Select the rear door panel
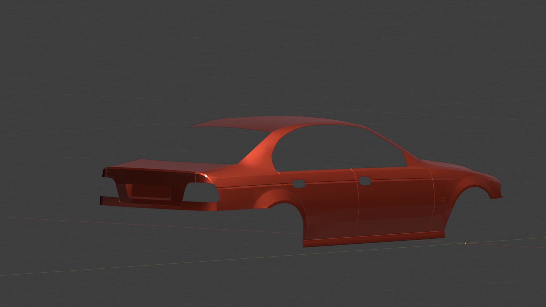This screenshot has height=307, width=546. [330, 208]
